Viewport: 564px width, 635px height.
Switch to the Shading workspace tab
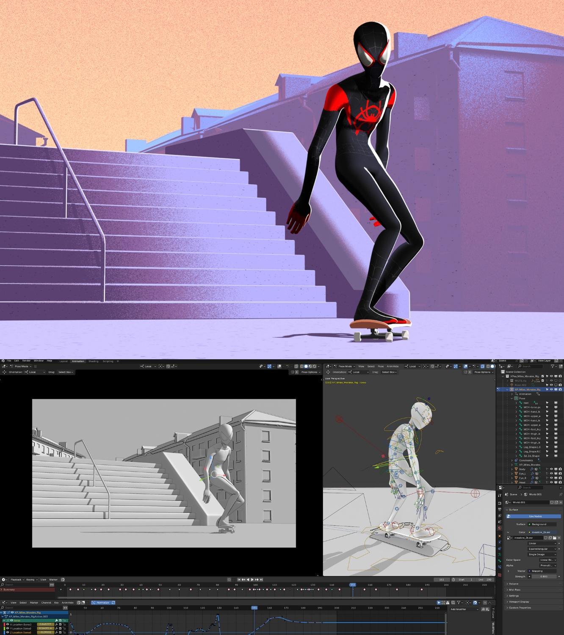93,361
